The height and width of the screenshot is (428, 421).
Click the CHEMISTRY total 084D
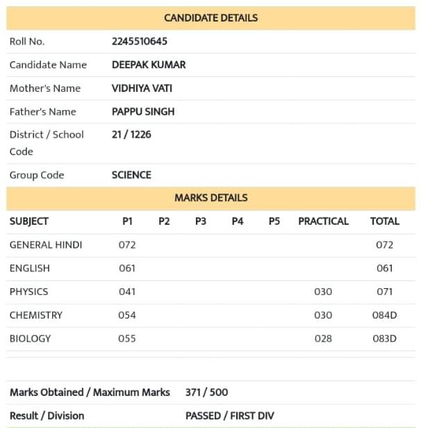(x=384, y=315)
